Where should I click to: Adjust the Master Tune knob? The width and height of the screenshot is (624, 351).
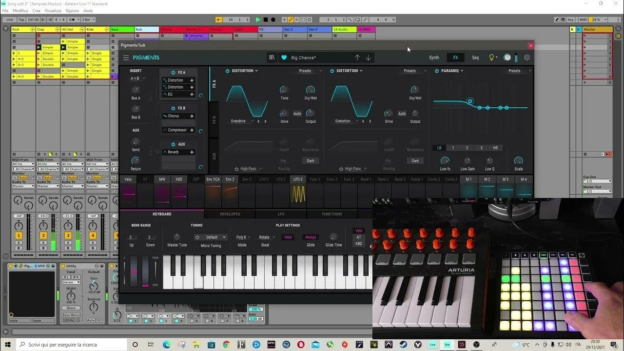click(177, 237)
